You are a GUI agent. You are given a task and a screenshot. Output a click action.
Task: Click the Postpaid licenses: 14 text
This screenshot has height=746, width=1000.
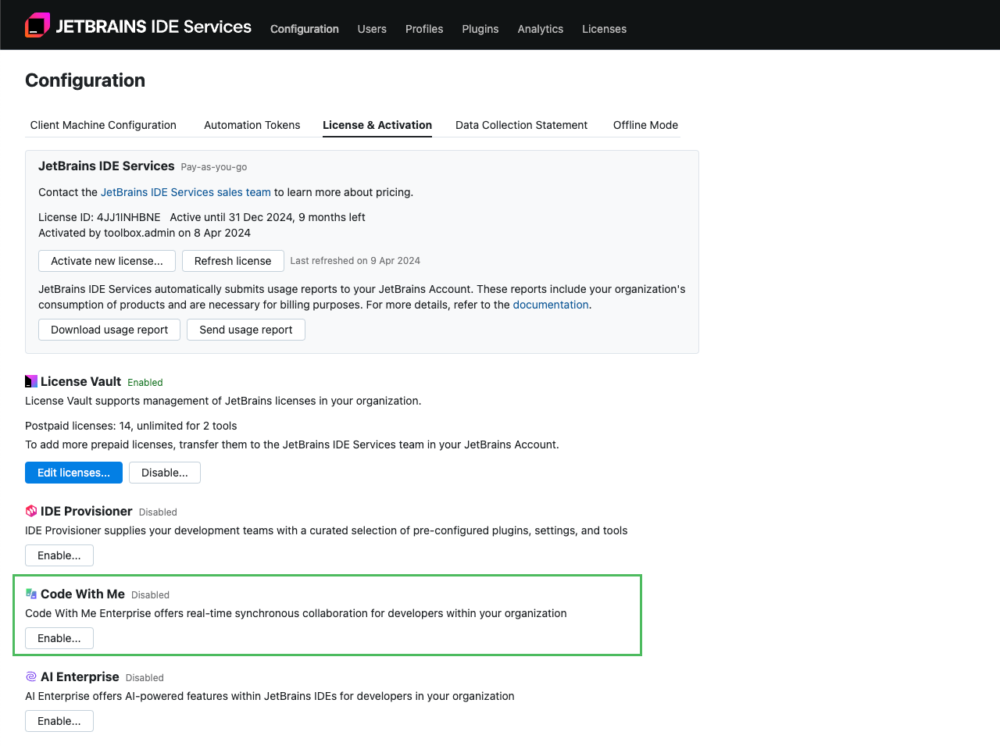point(78,426)
